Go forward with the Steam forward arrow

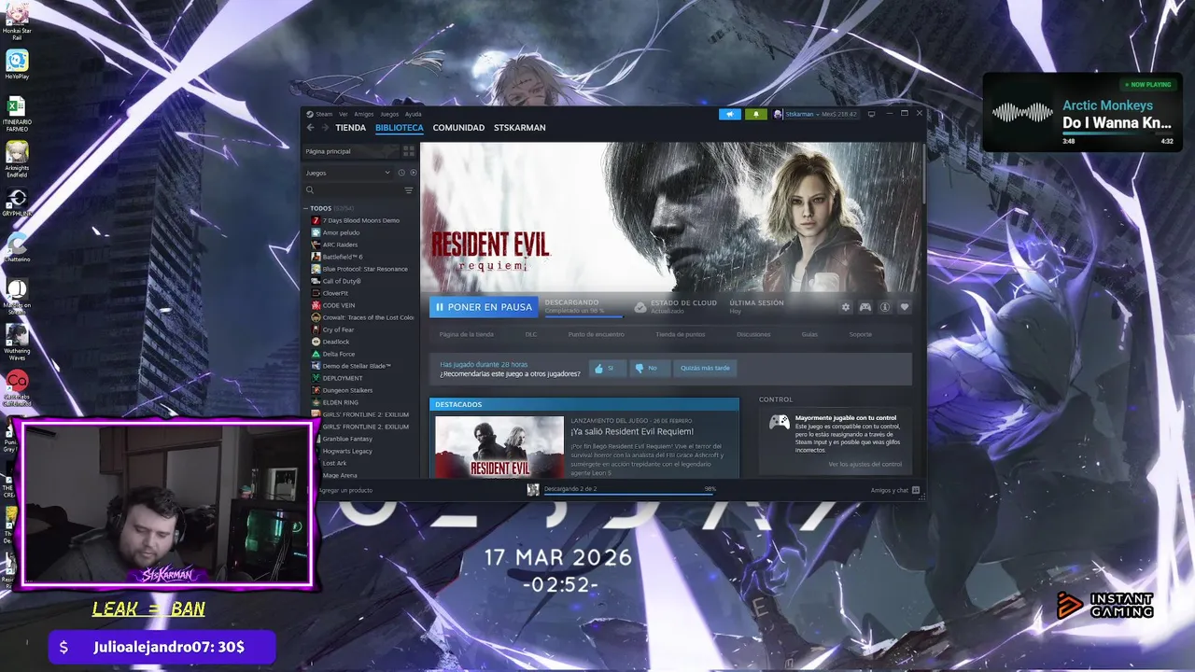[325, 128]
